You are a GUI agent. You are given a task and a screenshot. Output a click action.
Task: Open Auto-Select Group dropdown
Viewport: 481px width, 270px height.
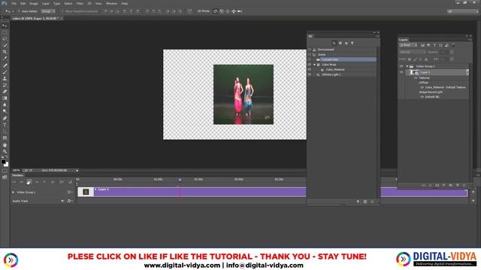(x=48, y=11)
